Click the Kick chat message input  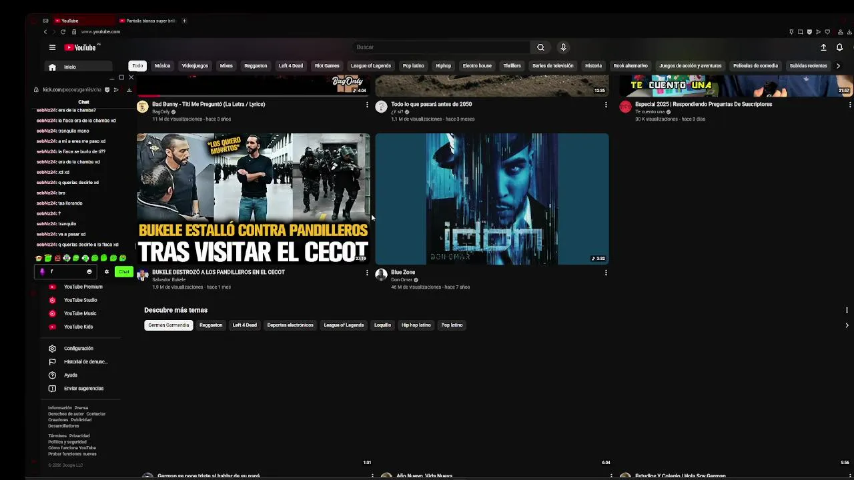(x=65, y=272)
